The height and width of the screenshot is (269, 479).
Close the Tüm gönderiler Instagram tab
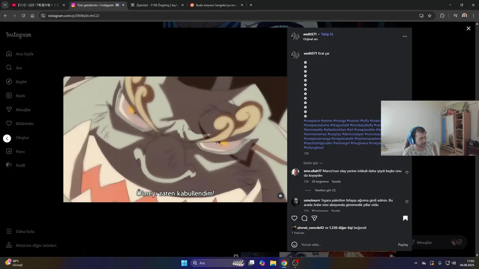[123, 5]
